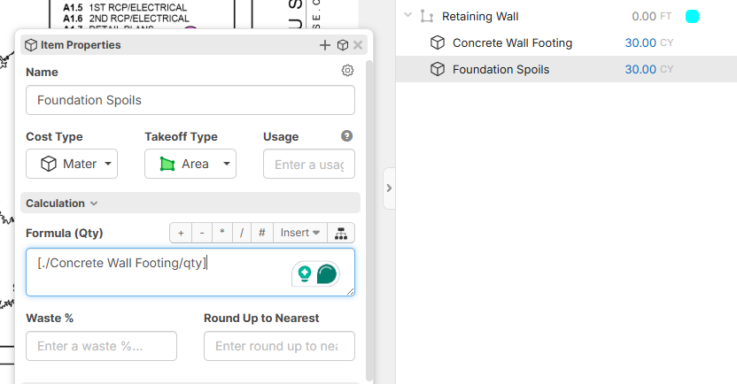The image size is (737, 384).
Task: Close the Item Properties panel
Action: 358,45
